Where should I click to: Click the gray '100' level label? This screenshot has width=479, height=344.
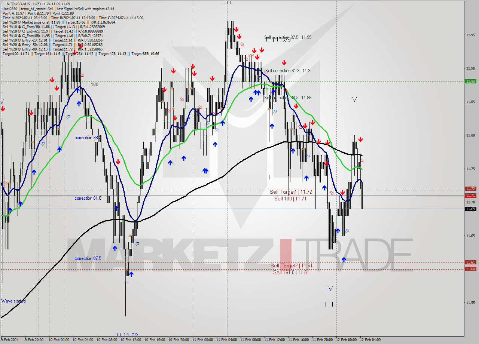point(94,85)
